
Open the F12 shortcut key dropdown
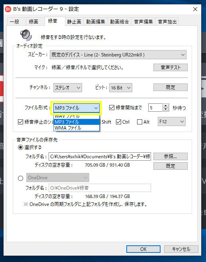[171, 122]
